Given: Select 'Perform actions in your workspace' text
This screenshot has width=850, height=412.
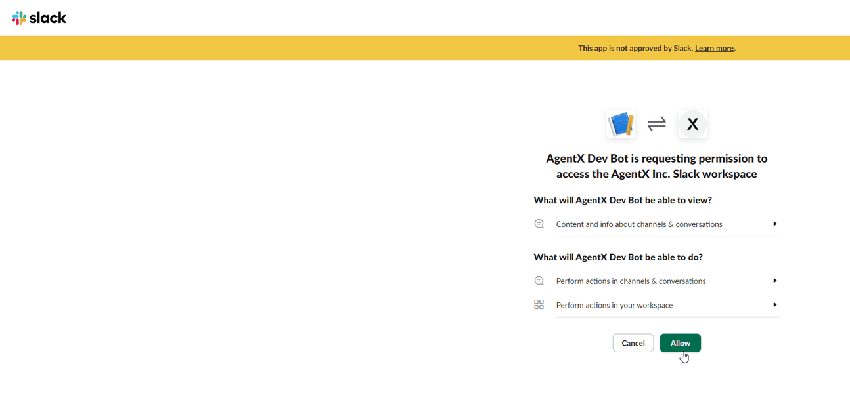Looking at the screenshot, I should point(615,305).
